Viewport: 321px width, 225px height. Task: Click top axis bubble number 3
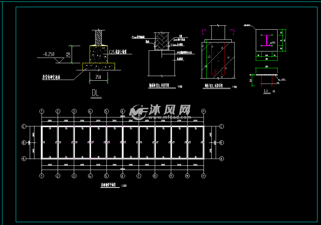point(74,111)
